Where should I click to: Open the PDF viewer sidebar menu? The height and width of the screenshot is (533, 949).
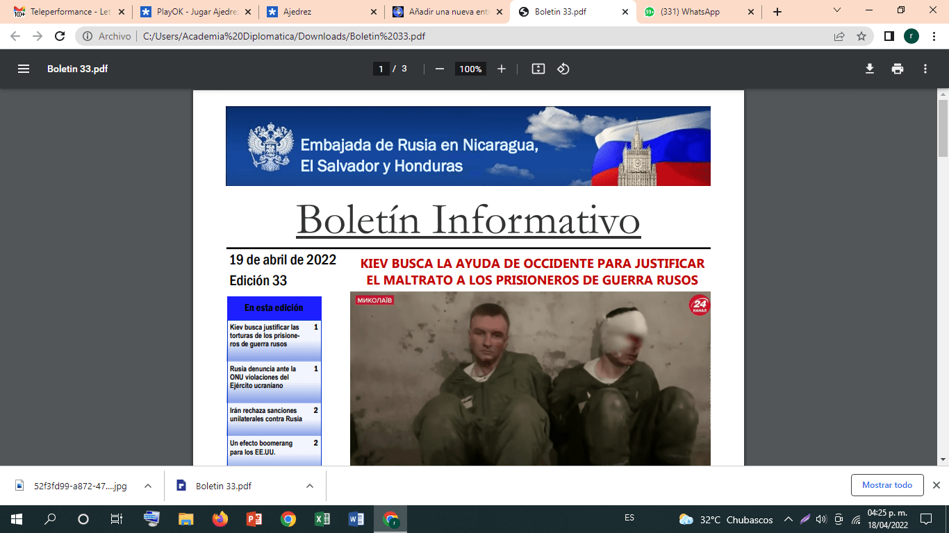point(24,69)
